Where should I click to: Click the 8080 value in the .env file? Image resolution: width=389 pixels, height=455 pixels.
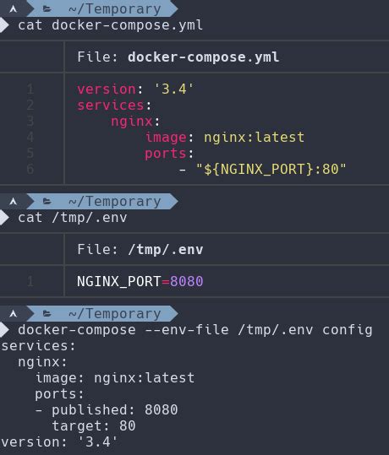coord(186,281)
